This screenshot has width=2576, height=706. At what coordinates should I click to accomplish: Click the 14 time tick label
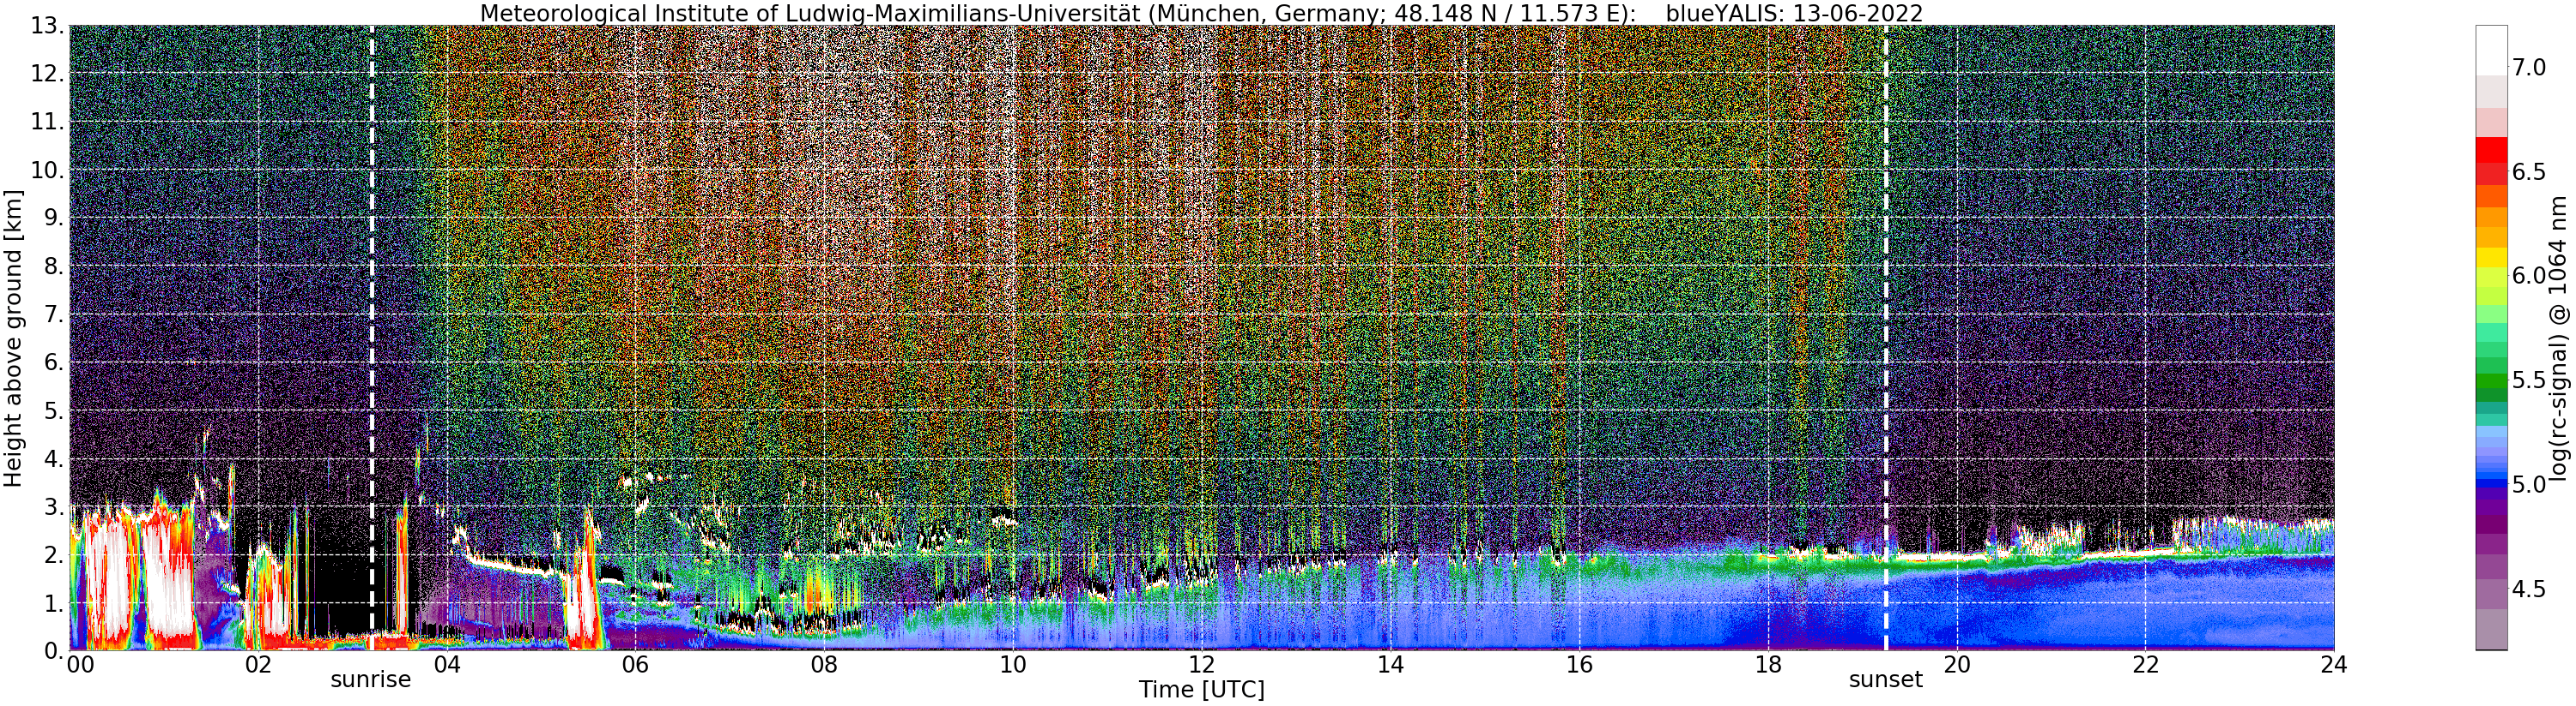pos(1390,664)
